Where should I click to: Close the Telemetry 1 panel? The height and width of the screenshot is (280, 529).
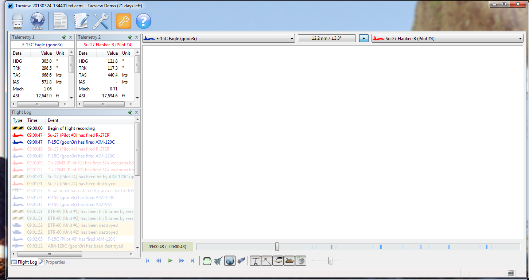click(x=71, y=37)
